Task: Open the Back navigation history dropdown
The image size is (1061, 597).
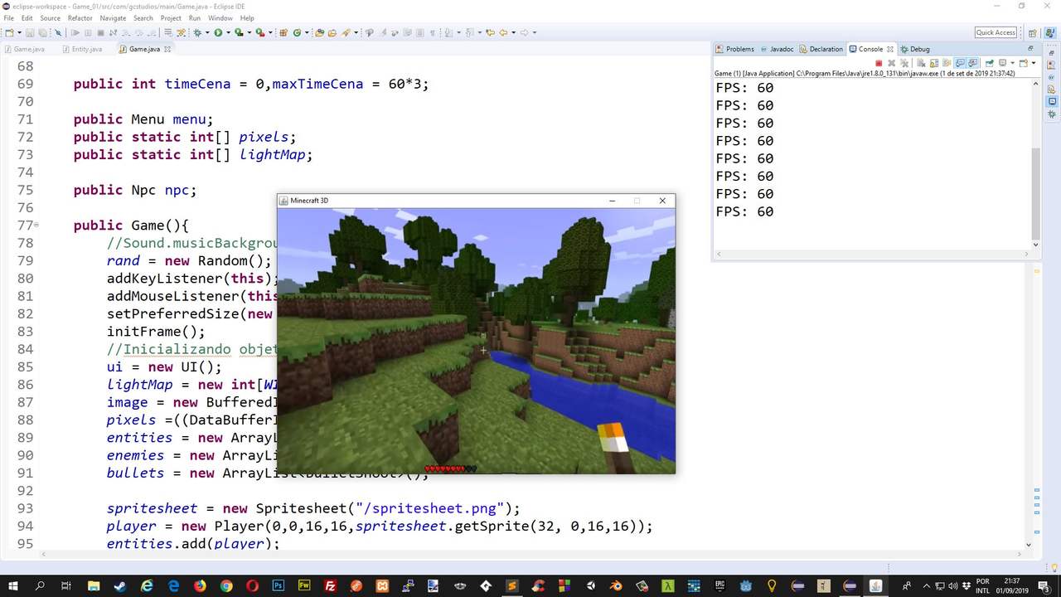Action: pyautogui.click(x=513, y=33)
